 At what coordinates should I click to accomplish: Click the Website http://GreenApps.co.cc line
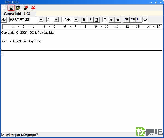[21, 41]
